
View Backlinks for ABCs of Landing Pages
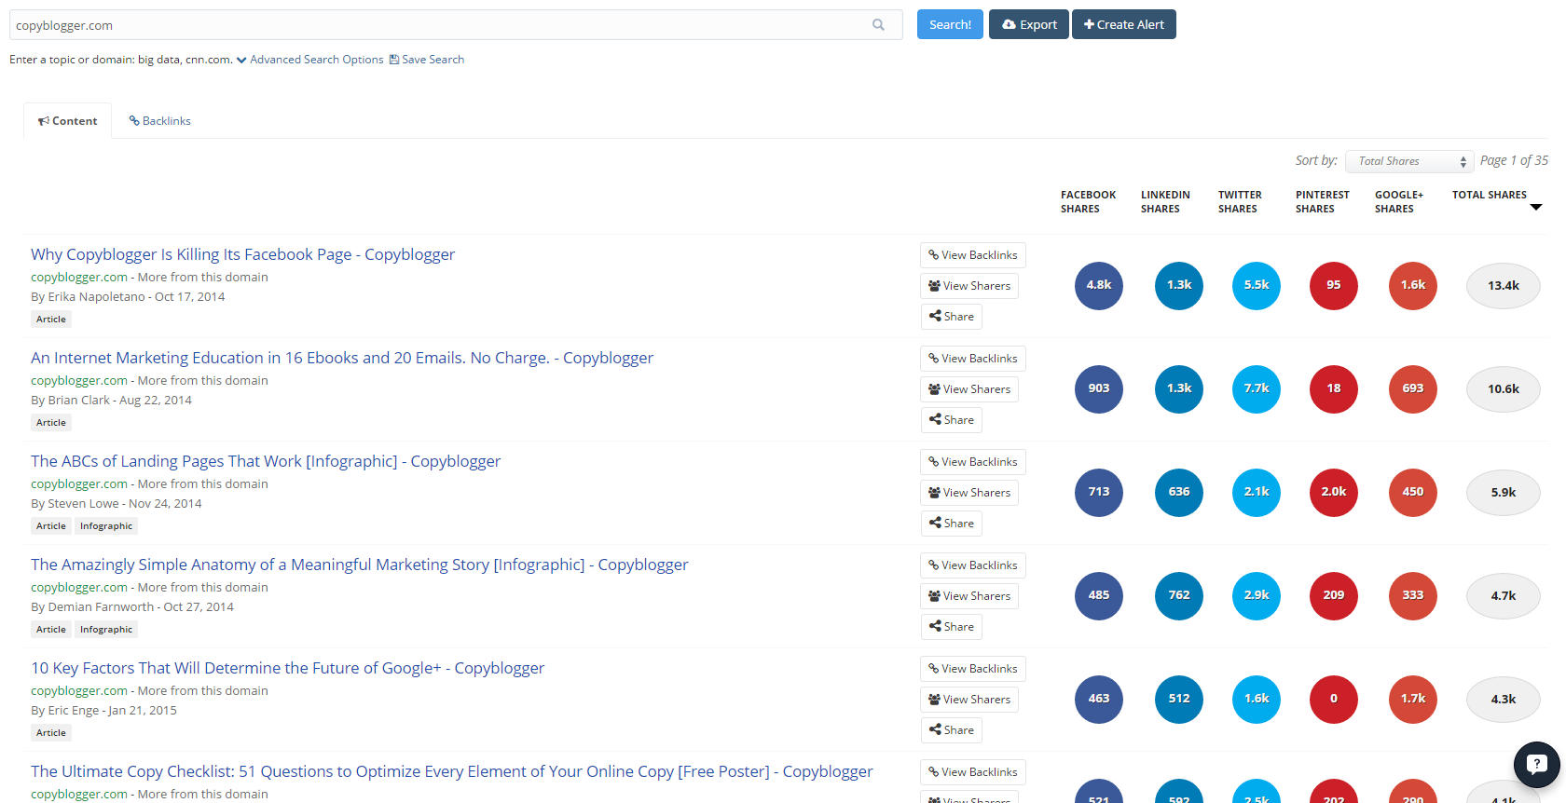(x=973, y=462)
